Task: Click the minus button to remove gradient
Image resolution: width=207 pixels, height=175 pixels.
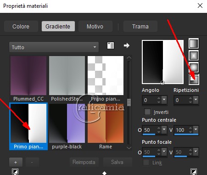Action: coord(32,162)
